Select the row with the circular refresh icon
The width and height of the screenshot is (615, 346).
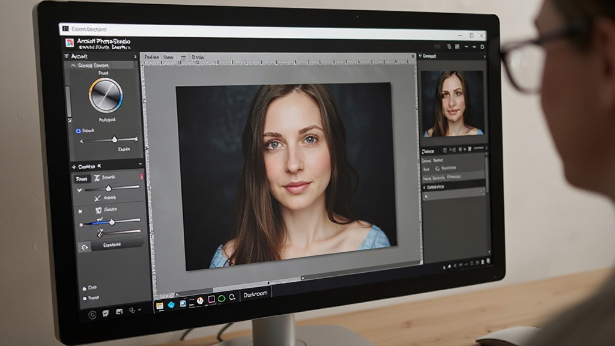[x=453, y=168]
